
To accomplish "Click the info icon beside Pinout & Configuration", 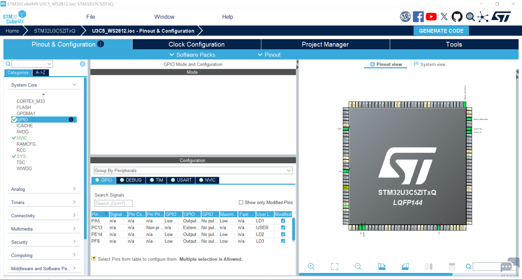I will coord(101,44).
